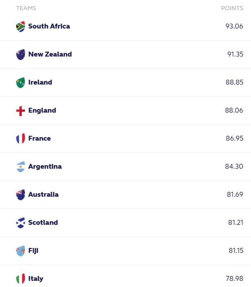Click the South Africa flag icon
Image resolution: width=251 pixels, height=287 pixels.
[x=20, y=26]
